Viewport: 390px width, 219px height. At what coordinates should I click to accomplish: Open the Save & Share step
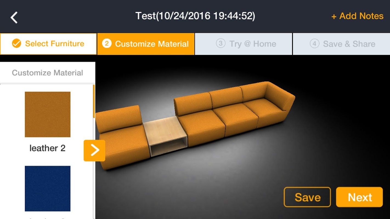point(341,44)
